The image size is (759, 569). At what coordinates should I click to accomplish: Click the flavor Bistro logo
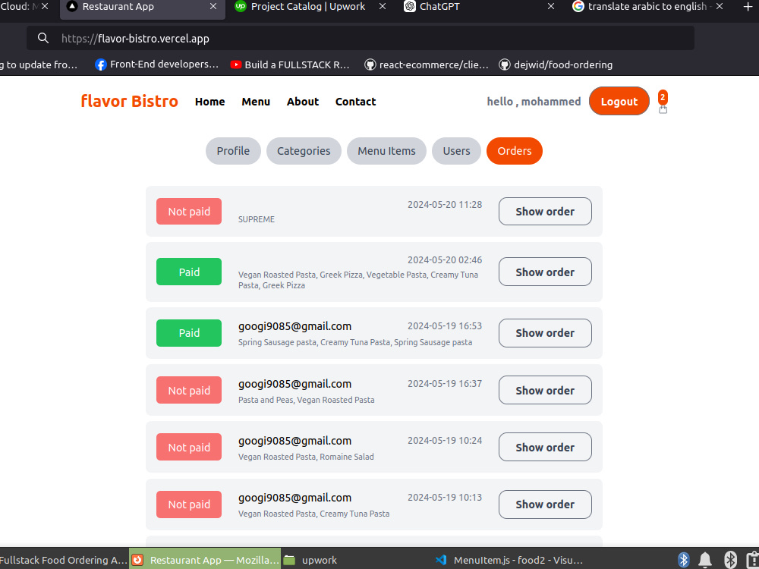[x=129, y=101]
